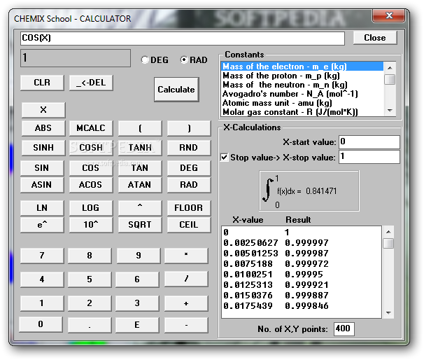Click the number 4 key
424x360 pixels.
pos(42,279)
